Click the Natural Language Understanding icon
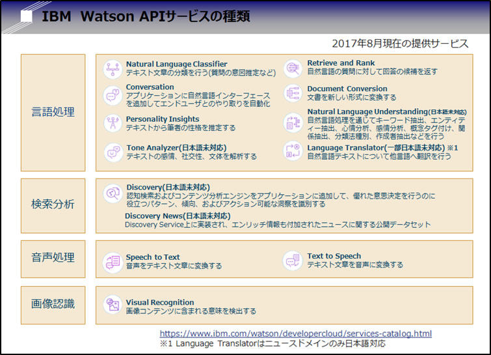Screen dimensions: 491x355 [x=293, y=122]
